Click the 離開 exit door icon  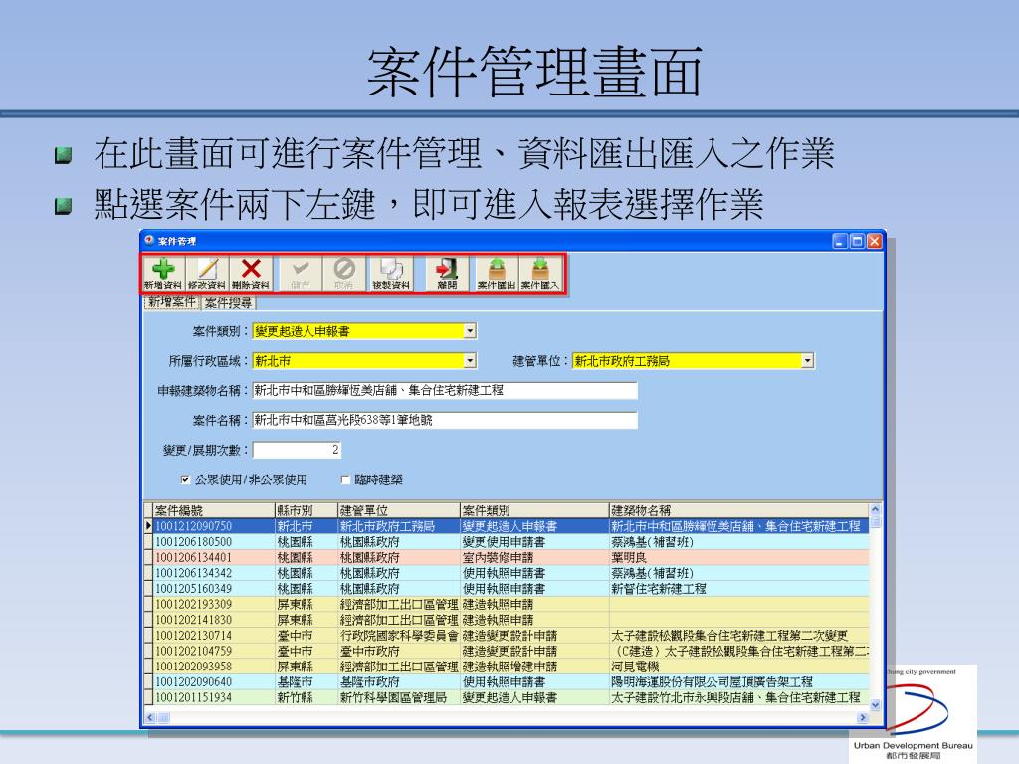click(447, 274)
